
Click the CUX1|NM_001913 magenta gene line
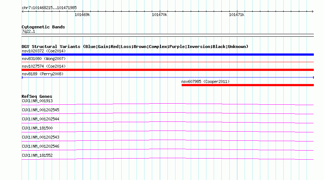[167, 104]
